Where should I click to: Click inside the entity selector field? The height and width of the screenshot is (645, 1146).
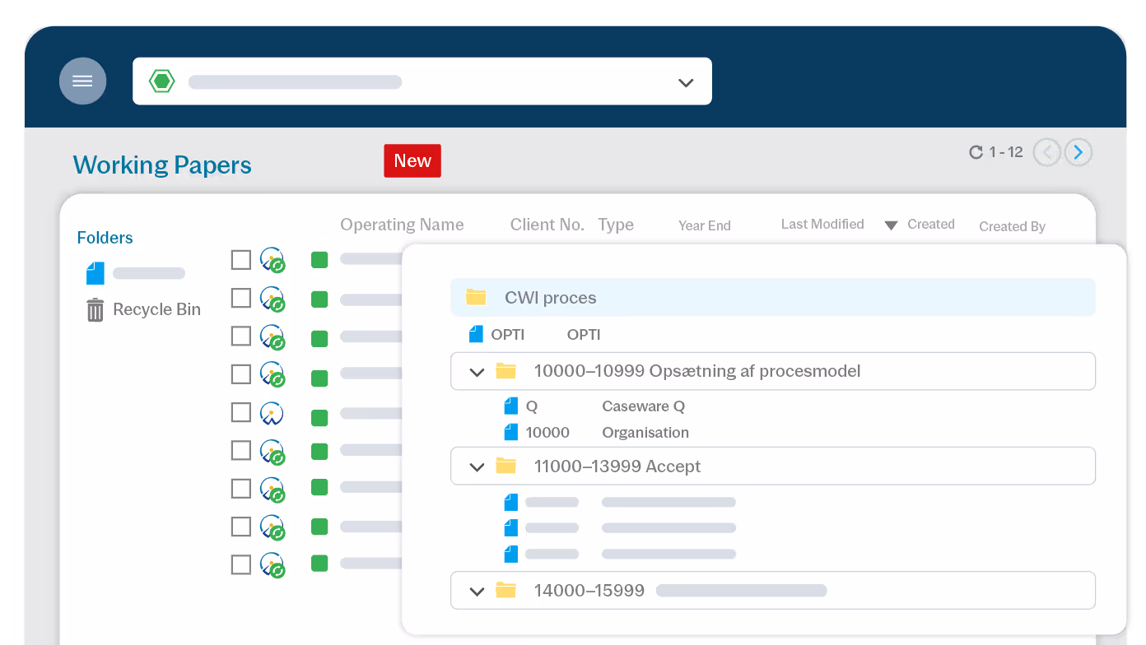422,81
